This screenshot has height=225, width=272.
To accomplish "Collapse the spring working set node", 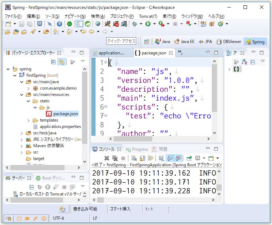I will (x=8, y=69).
